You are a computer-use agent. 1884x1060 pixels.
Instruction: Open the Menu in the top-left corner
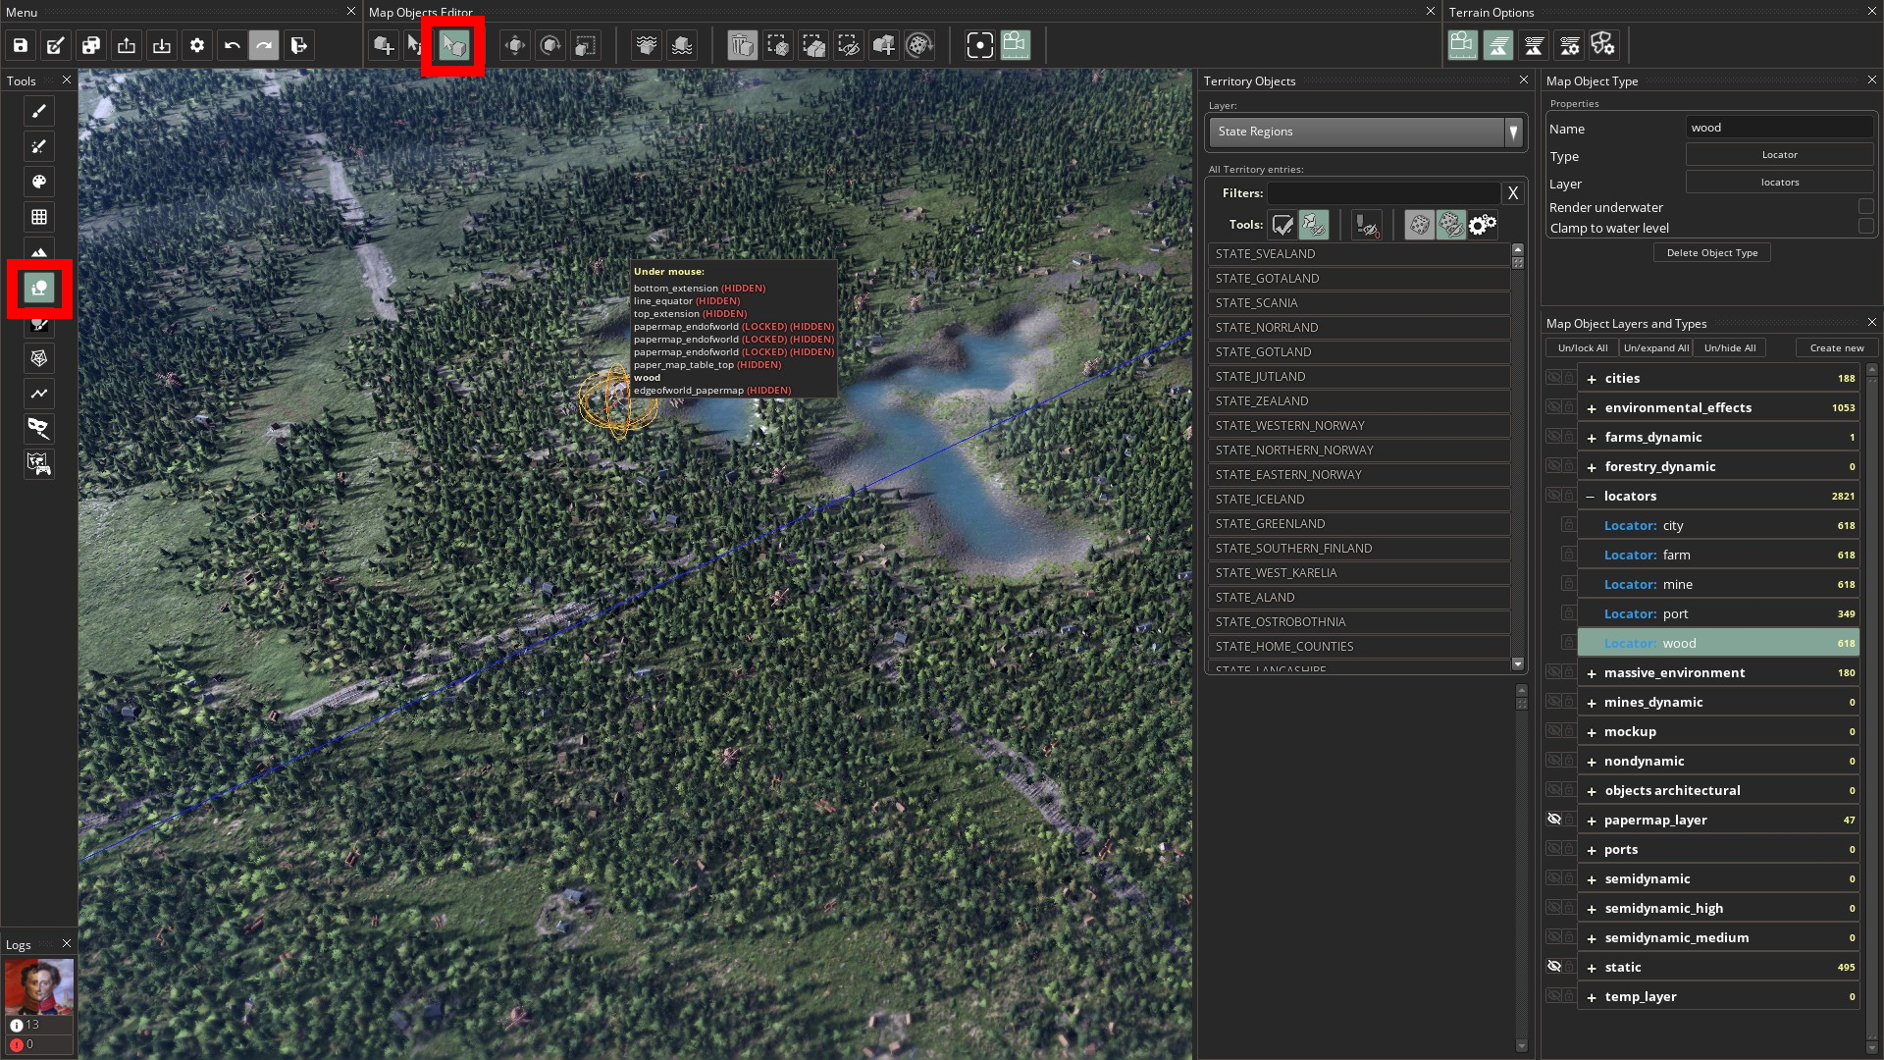click(21, 13)
